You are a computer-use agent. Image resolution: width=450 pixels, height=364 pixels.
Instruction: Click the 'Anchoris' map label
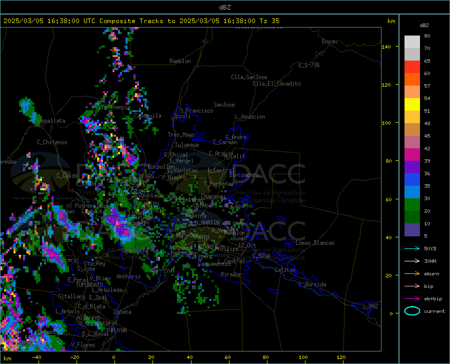pos(128,276)
